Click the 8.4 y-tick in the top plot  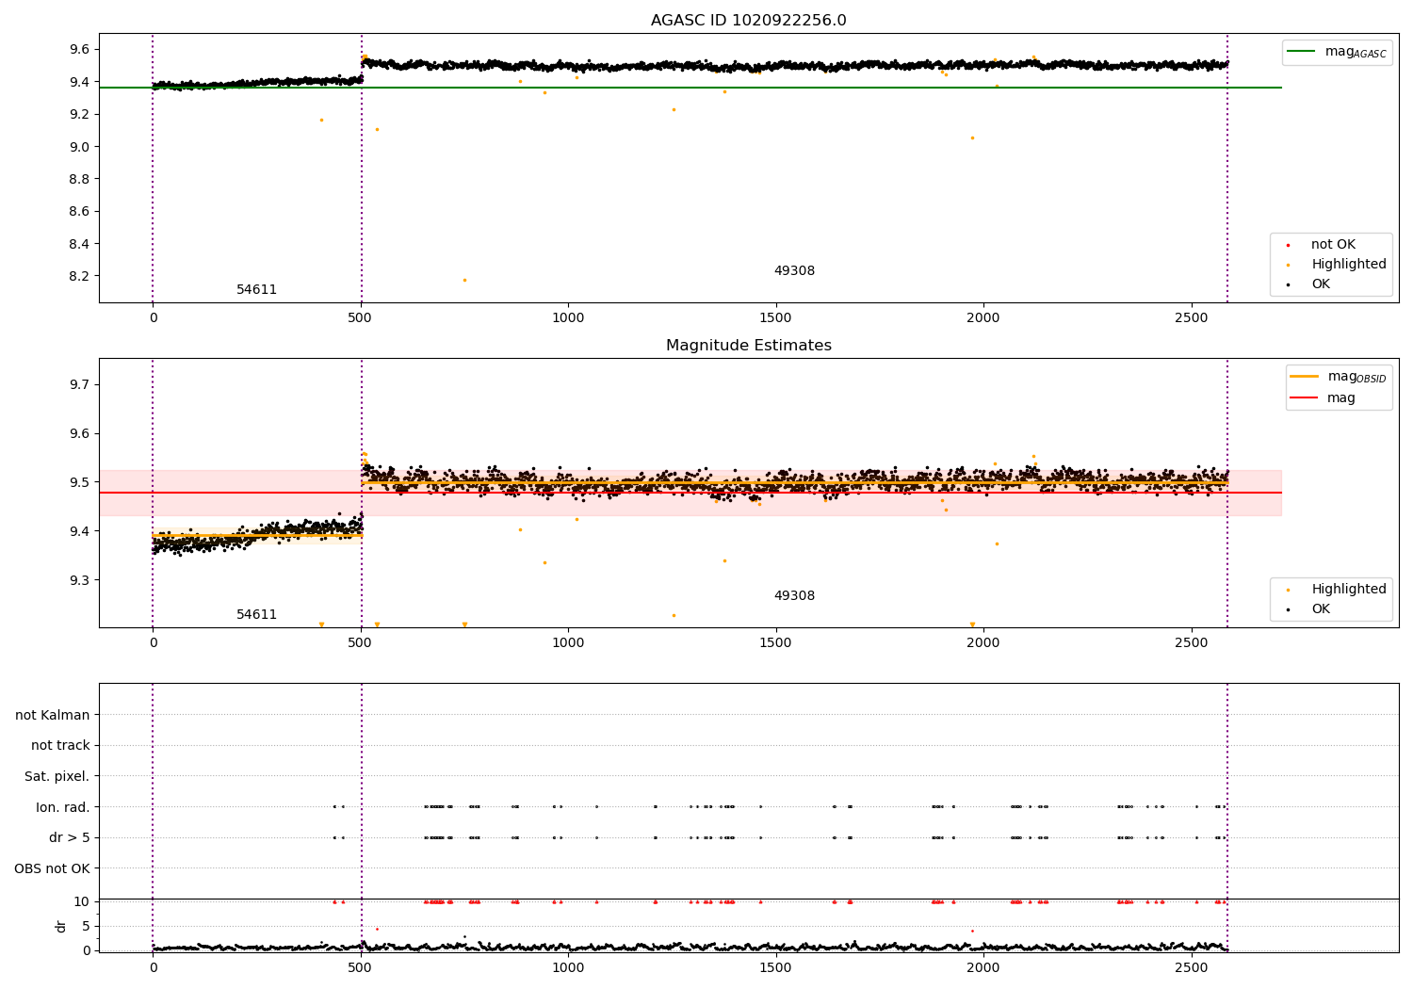click(x=81, y=244)
